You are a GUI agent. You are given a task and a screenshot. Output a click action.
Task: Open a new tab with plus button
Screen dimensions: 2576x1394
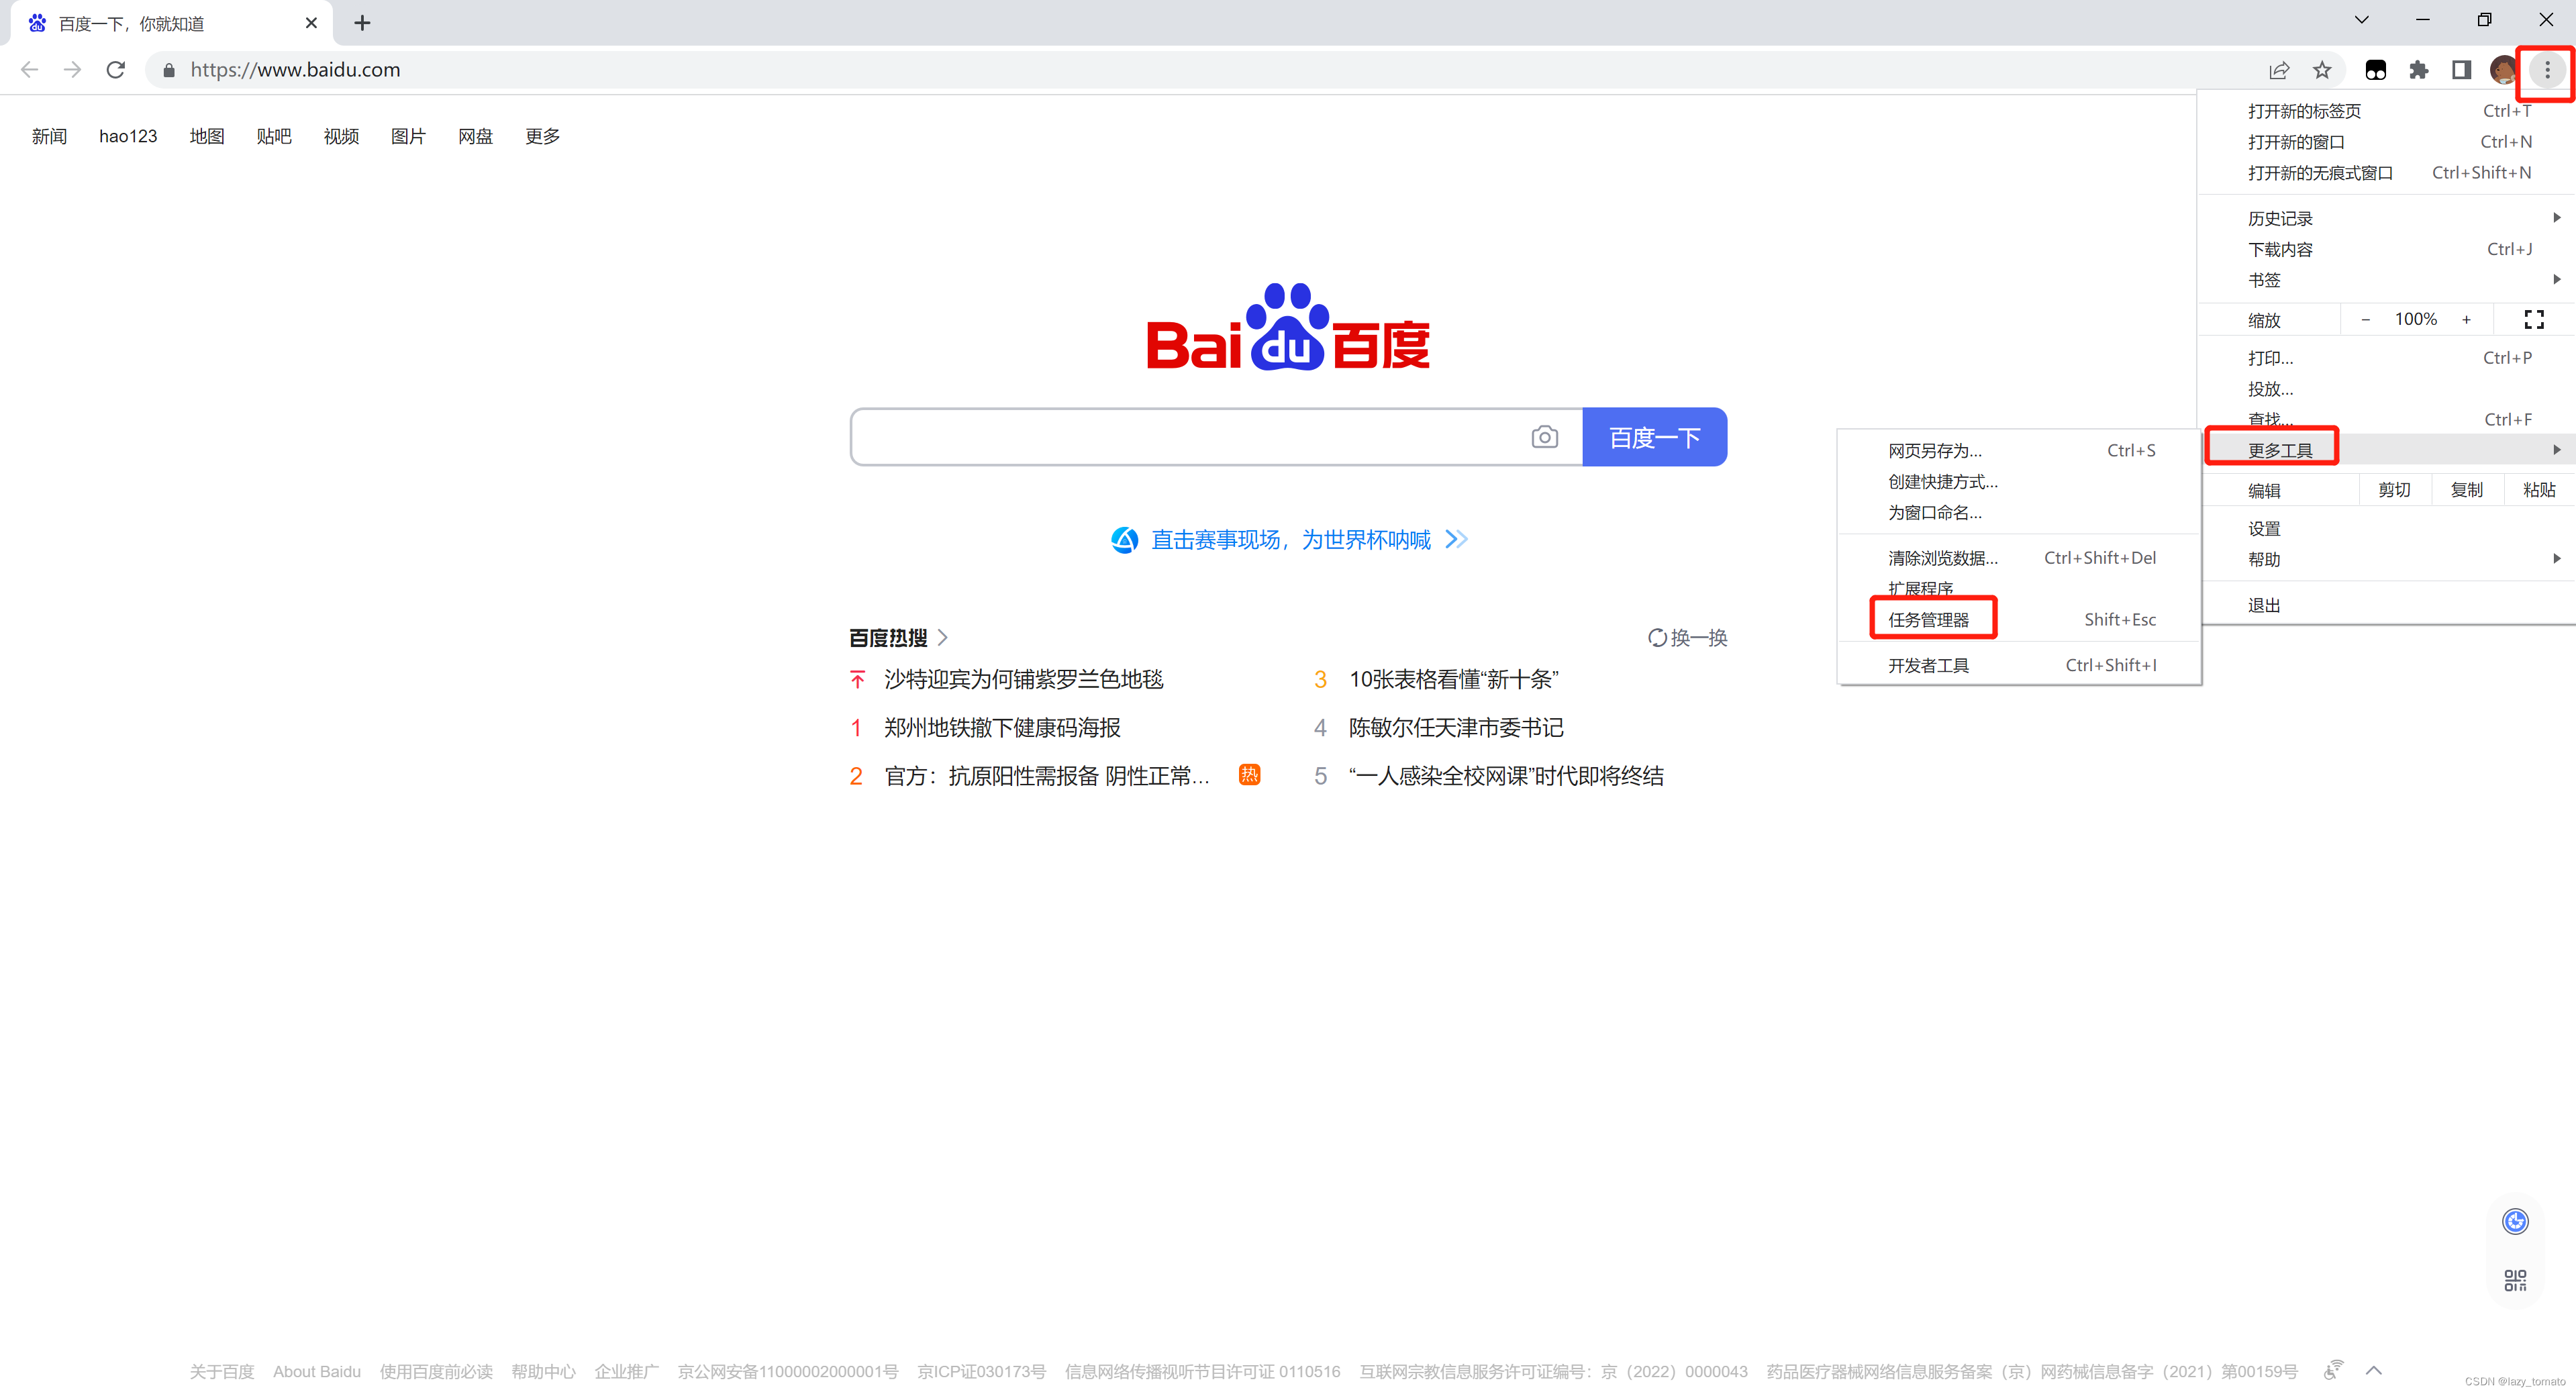[x=362, y=23]
